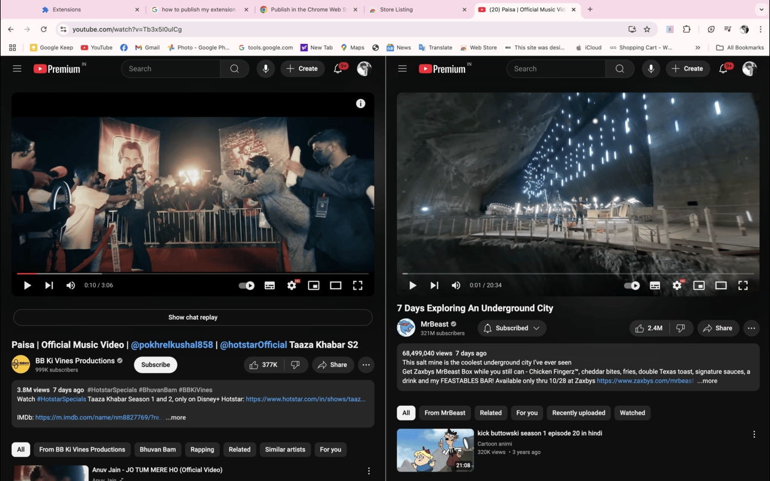The image size is (770, 481).
Task: Share the Paisa music video
Action: pos(333,365)
